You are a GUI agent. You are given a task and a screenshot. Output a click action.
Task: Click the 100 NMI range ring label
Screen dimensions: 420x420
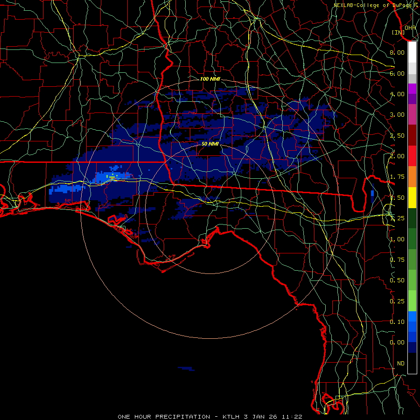point(210,79)
